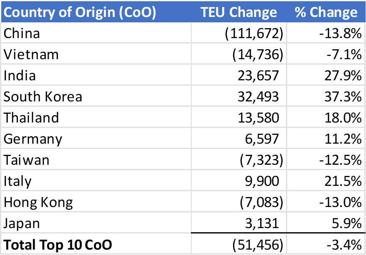
Task: Click fourth row TEU Change cell
Action: tap(239, 96)
